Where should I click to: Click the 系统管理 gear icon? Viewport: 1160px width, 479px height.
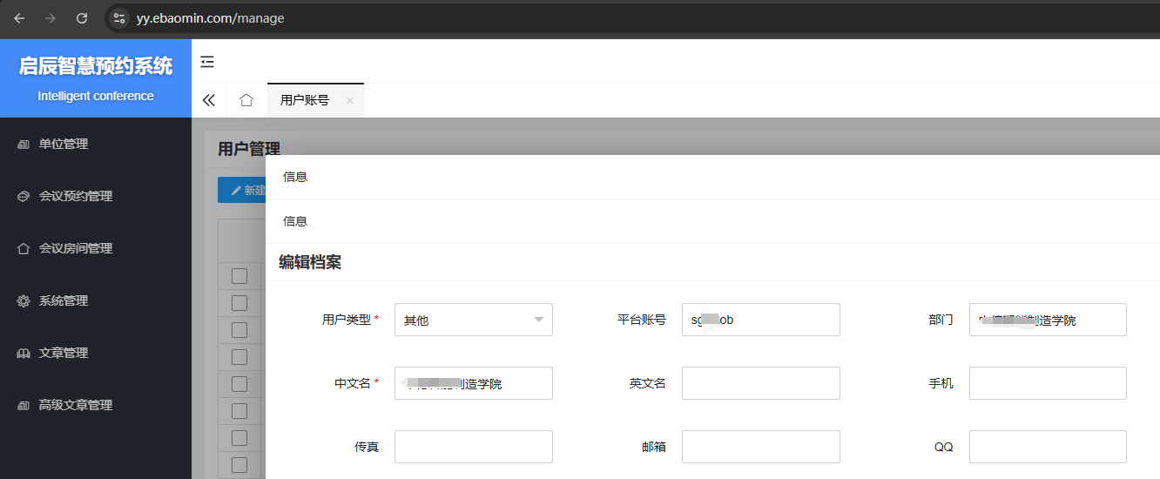pos(24,301)
